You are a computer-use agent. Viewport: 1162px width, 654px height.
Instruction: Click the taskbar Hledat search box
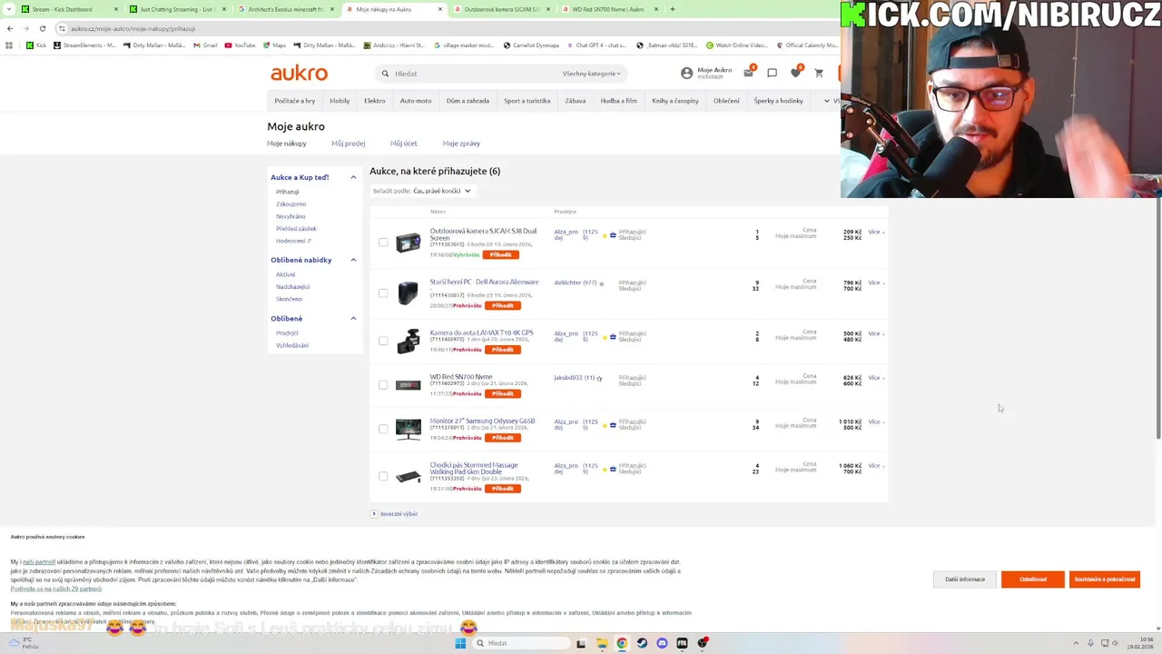coord(522,643)
